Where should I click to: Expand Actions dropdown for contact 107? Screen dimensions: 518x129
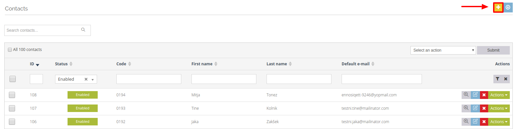(499, 108)
